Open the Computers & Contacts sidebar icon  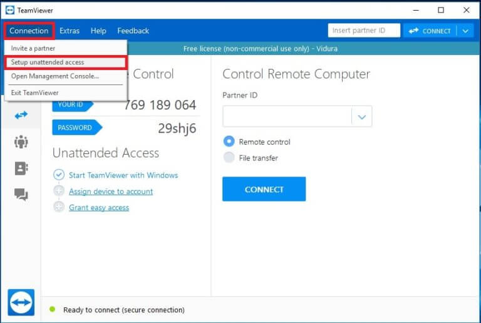tap(21, 168)
